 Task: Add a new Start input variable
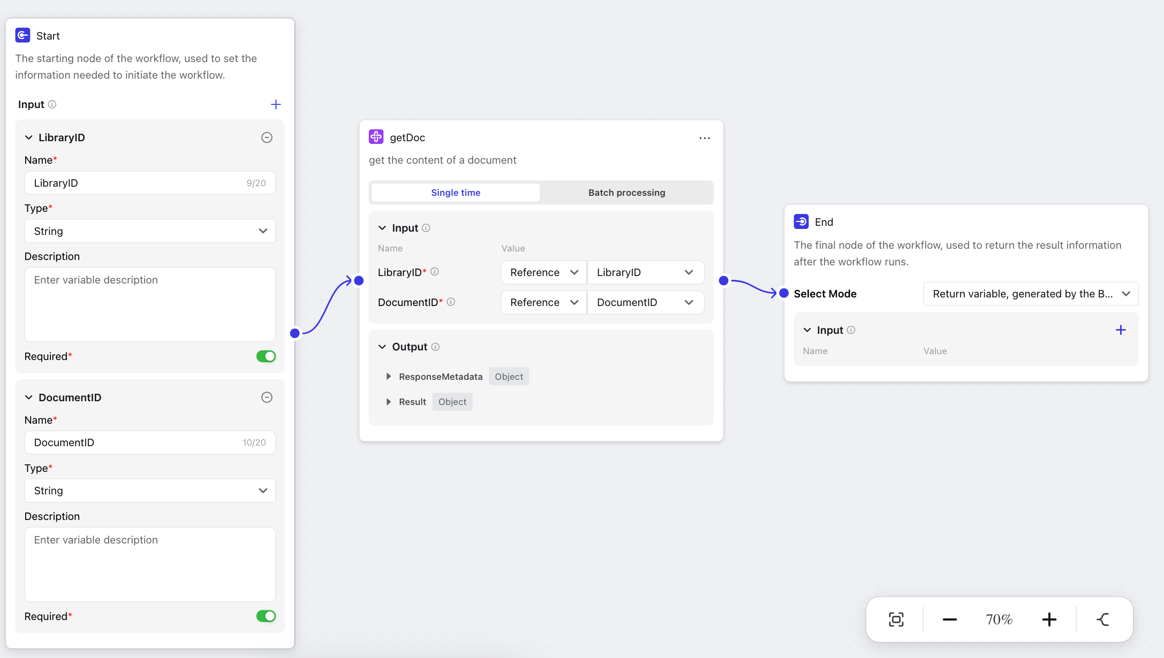point(276,104)
